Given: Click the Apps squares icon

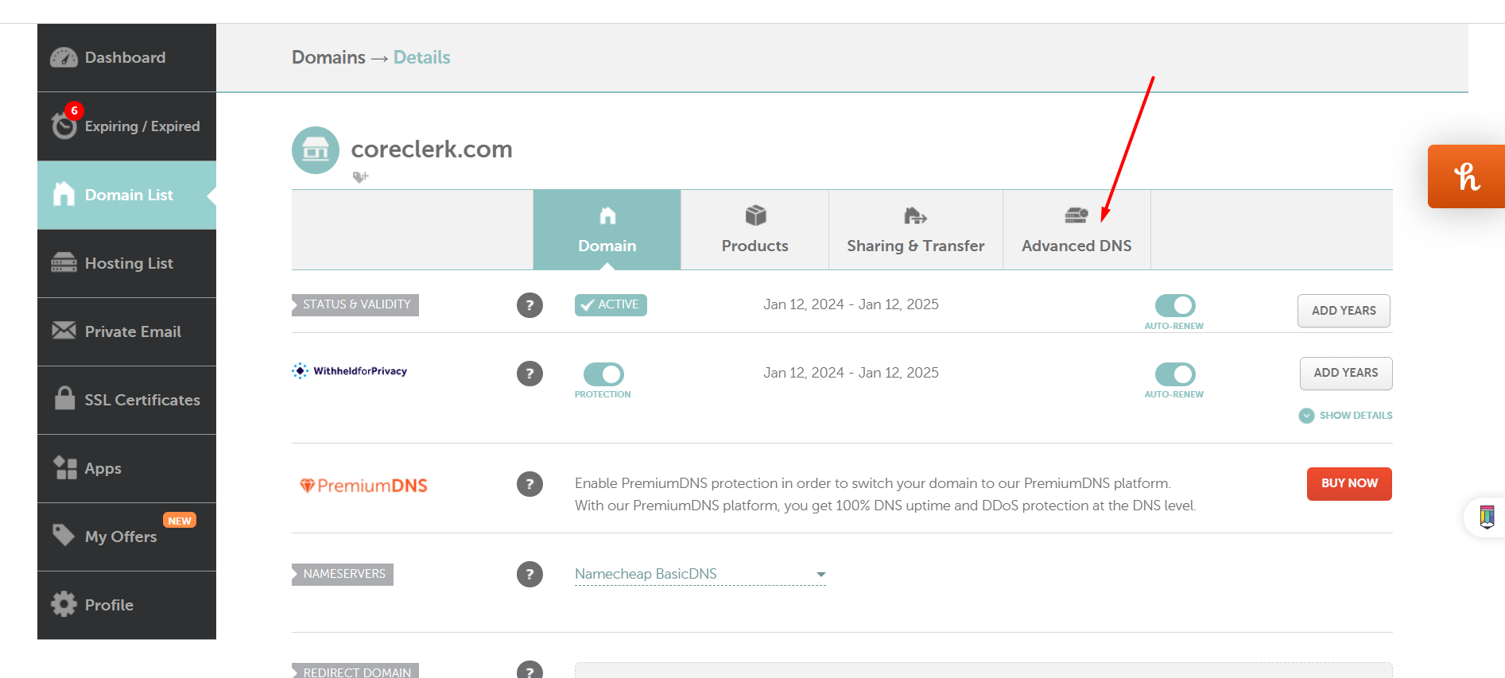Looking at the screenshot, I should [x=64, y=467].
